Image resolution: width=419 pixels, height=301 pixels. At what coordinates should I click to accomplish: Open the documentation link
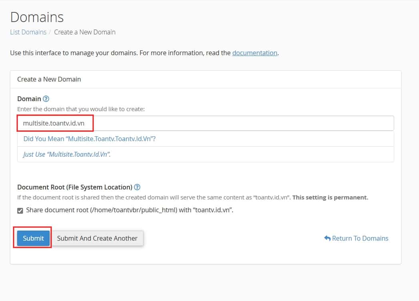[x=255, y=53]
